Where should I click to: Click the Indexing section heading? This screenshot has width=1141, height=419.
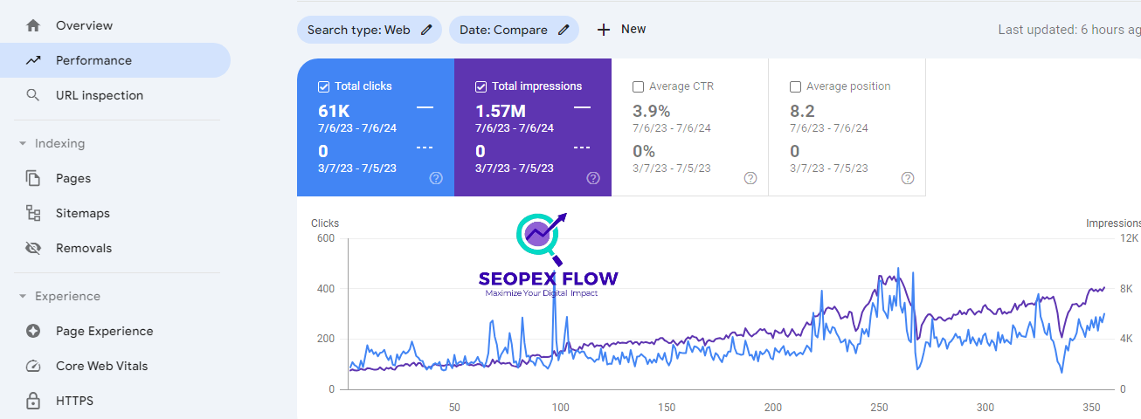coord(59,143)
